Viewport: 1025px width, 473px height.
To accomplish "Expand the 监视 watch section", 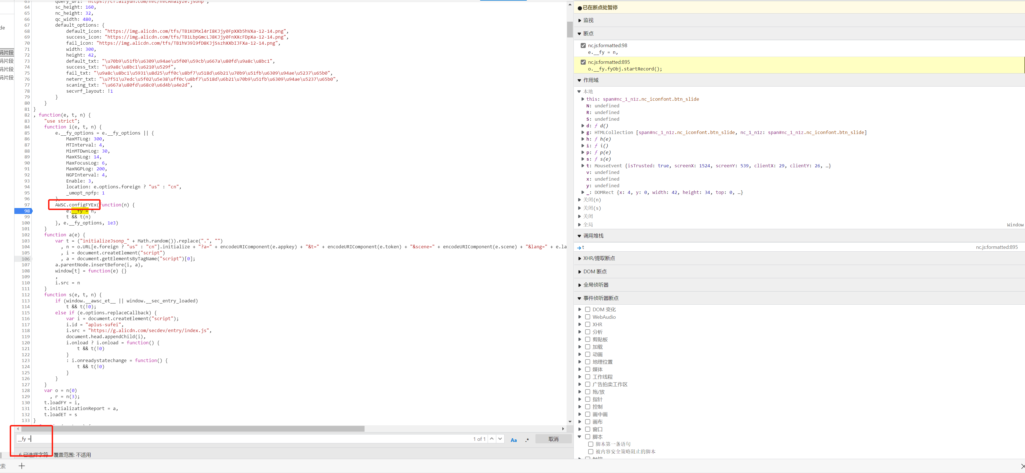I will (x=588, y=20).
